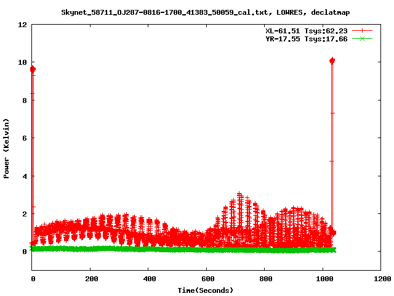Screen dimensions: 394x296
Task: Click the Power (Kelvin) y-axis label
Action: pyautogui.click(x=6, y=149)
